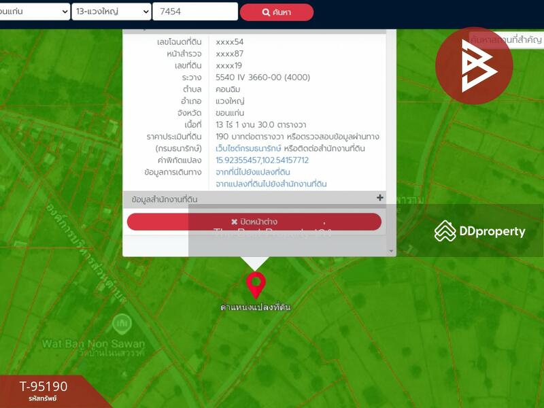Screen dimensions: 544x408
Task: Click the province value ขอนแก่น in popup
Action: point(230,113)
